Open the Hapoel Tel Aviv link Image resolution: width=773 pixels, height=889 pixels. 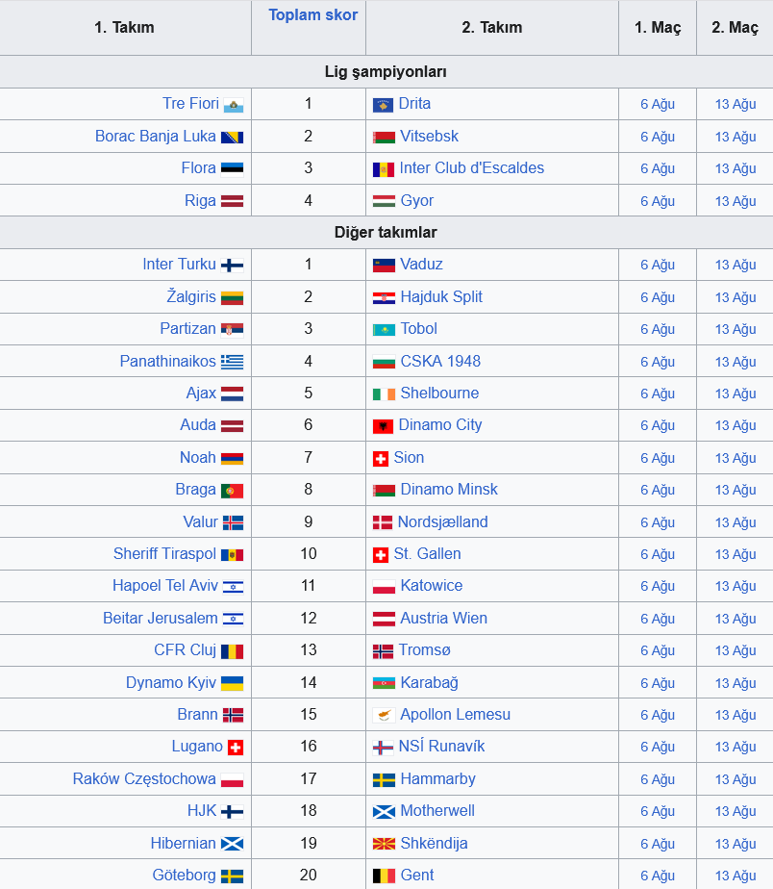coord(165,586)
